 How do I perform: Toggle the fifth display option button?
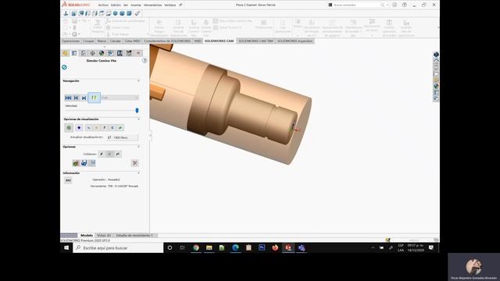104,128
